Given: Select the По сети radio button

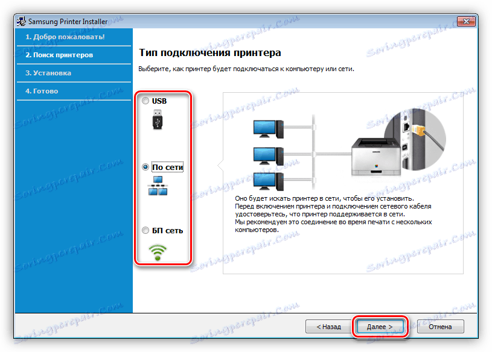Looking at the screenshot, I should point(145,167).
